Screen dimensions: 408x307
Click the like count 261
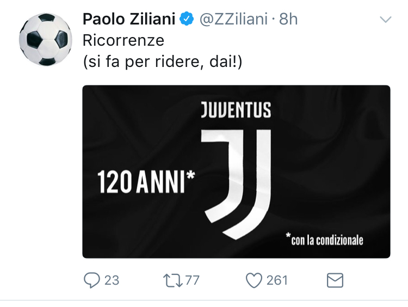[x=277, y=280]
